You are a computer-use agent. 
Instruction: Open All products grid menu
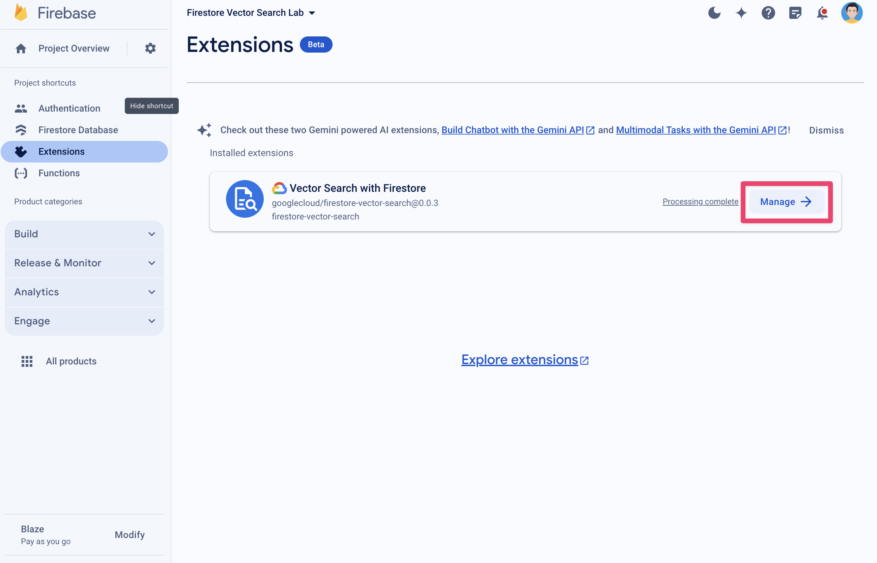(26, 361)
